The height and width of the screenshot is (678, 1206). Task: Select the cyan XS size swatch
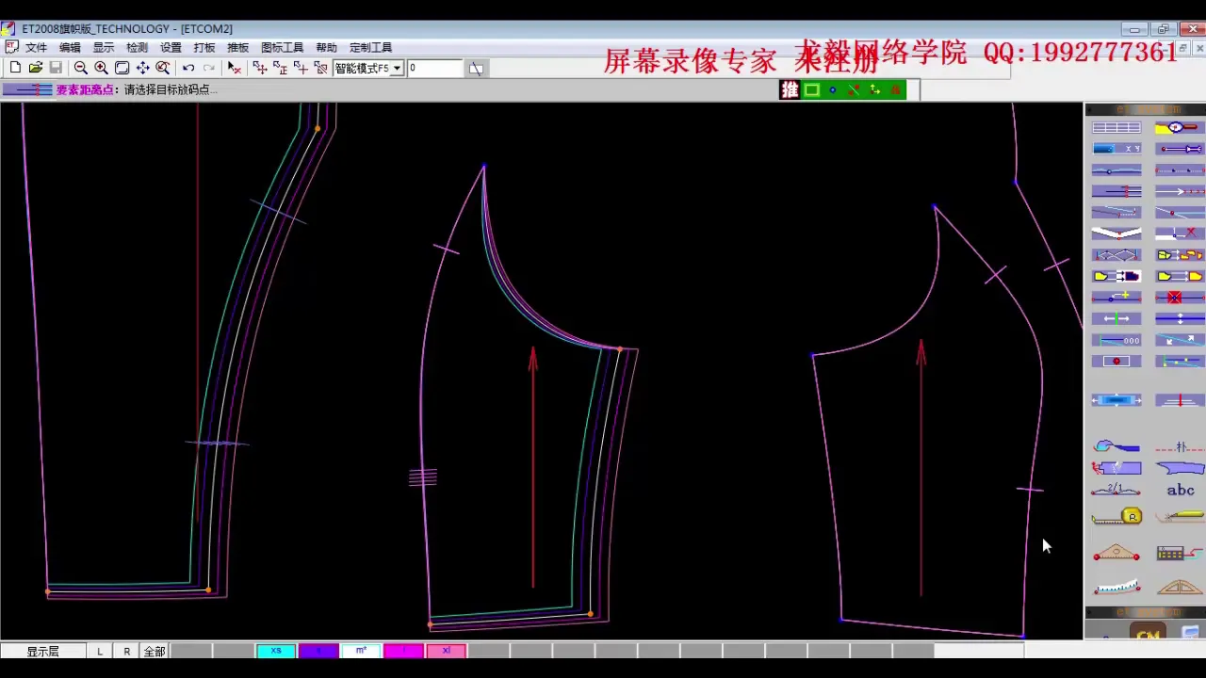coord(276,651)
